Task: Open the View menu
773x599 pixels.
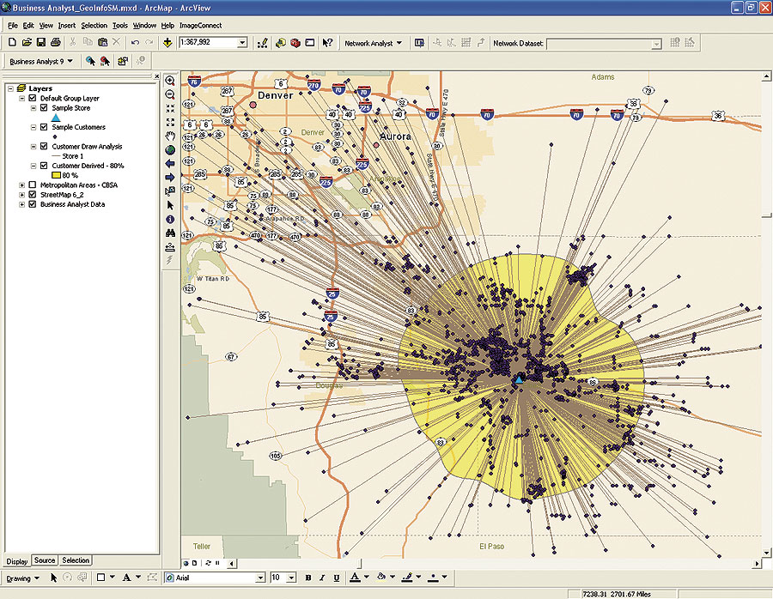Action: coord(46,25)
